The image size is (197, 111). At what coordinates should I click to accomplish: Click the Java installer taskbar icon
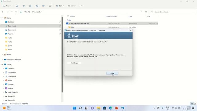[x=123, y=108]
